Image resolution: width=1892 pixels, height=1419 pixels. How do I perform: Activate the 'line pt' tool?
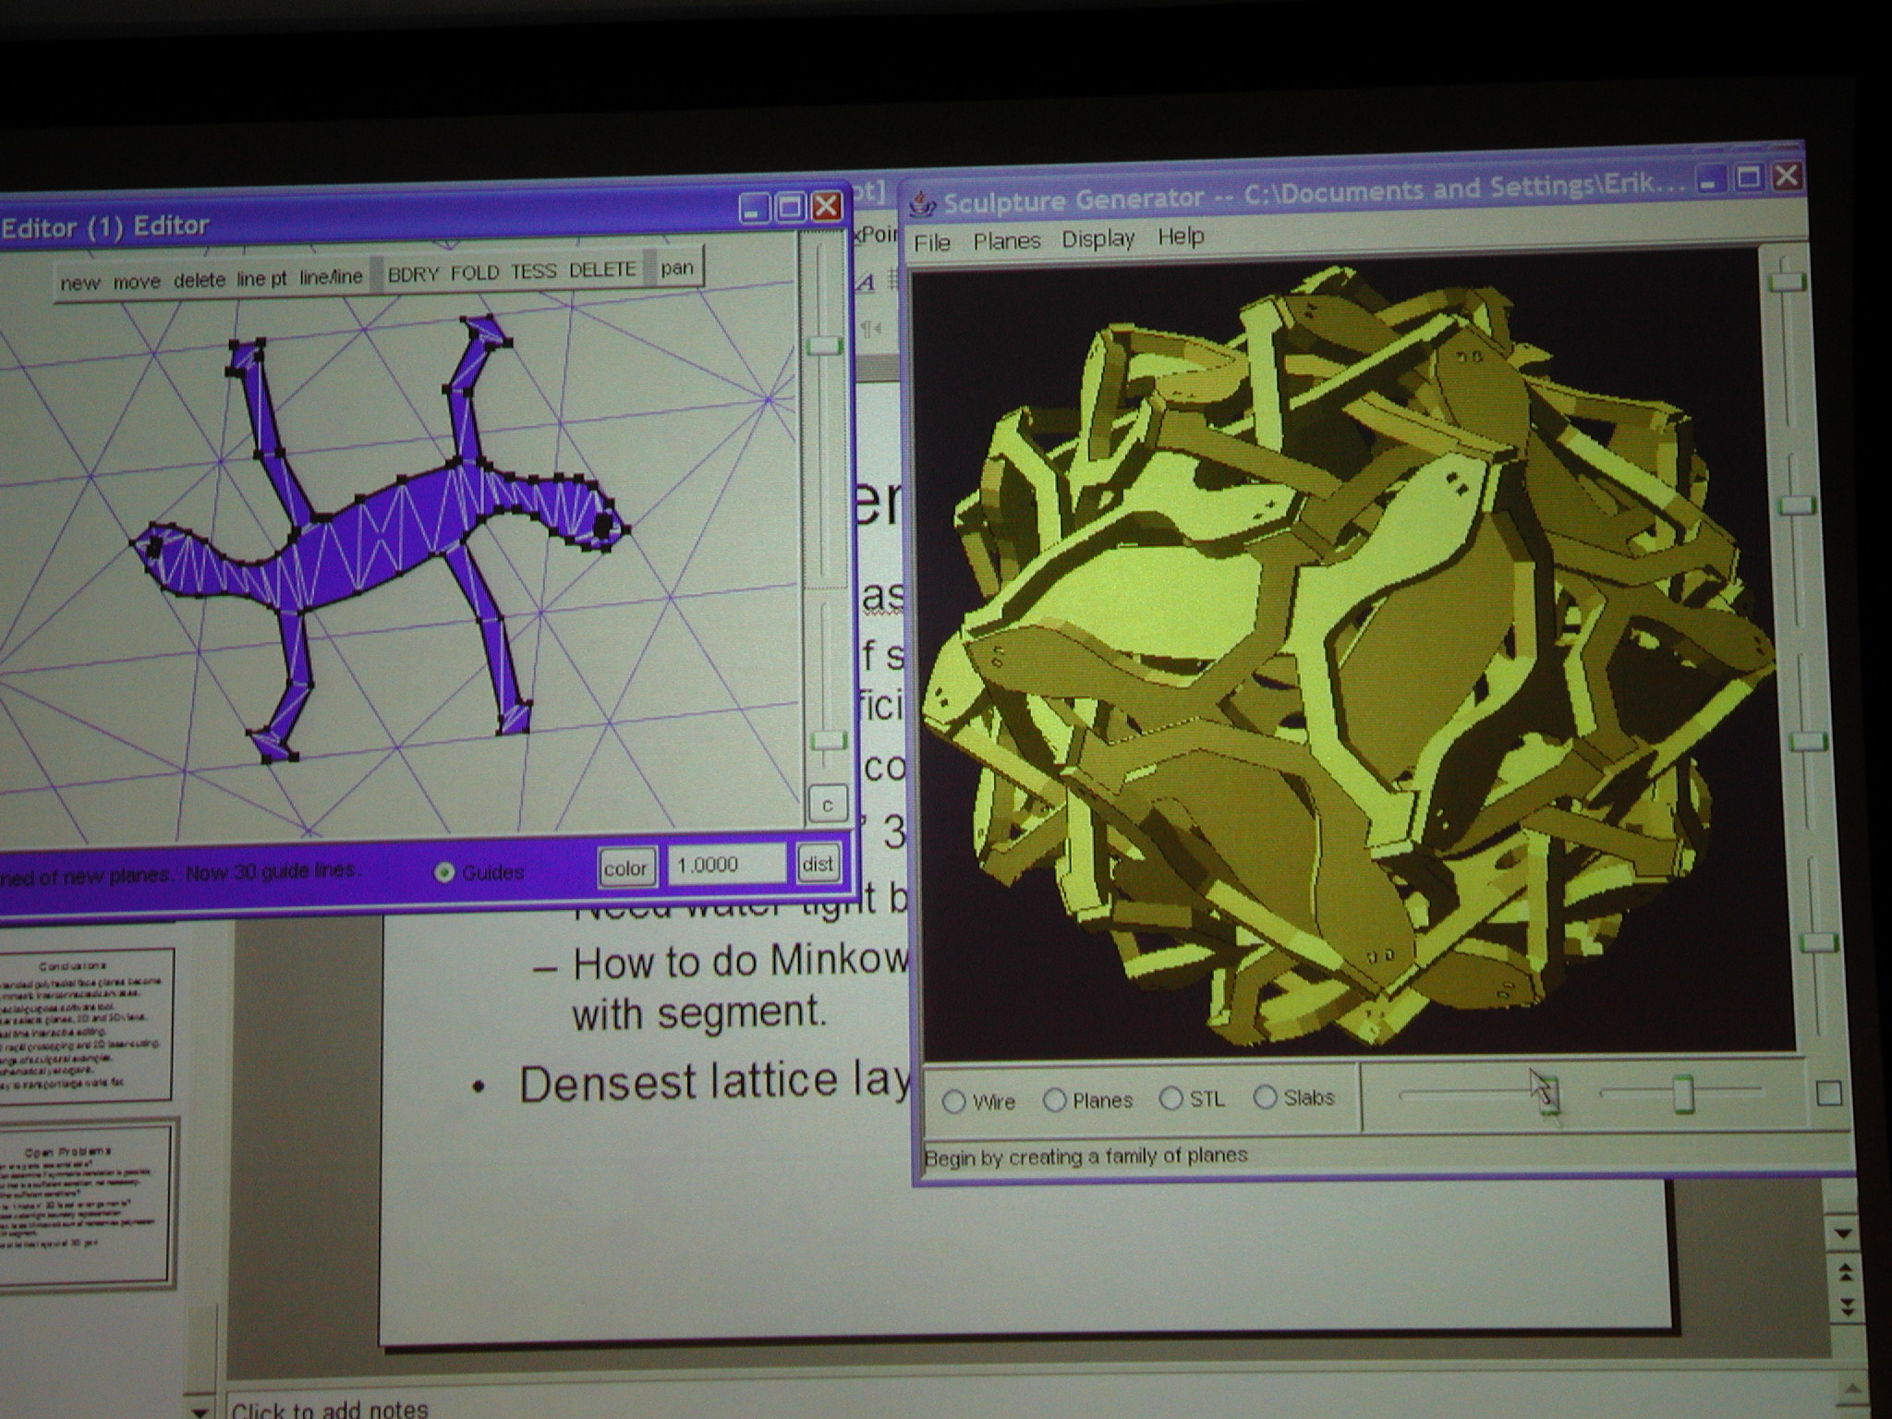click(261, 279)
